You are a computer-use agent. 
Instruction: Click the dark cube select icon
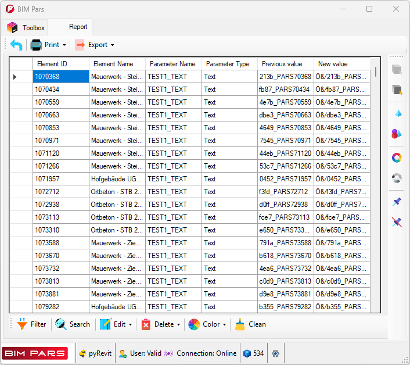[397, 69]
